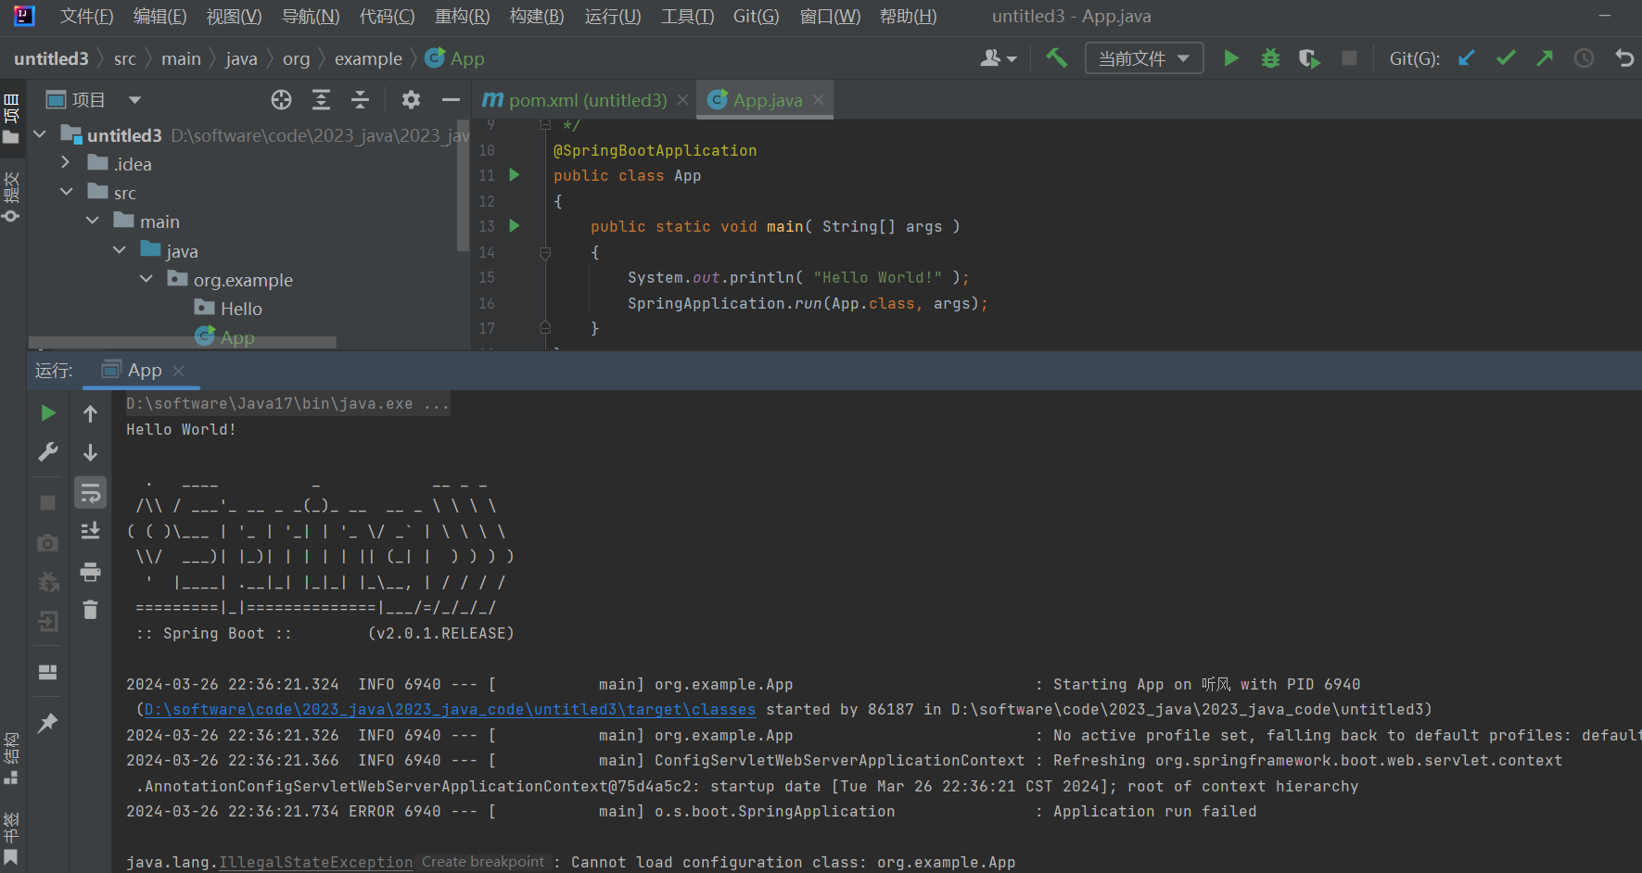Click the select opened file target icon
This screenshot has width=1642, height=873.
(x=281, y=99)
